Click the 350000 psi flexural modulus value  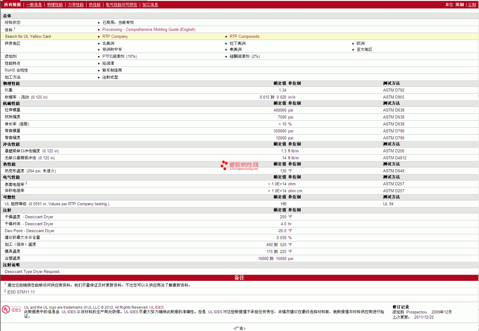tap(283, 131)
